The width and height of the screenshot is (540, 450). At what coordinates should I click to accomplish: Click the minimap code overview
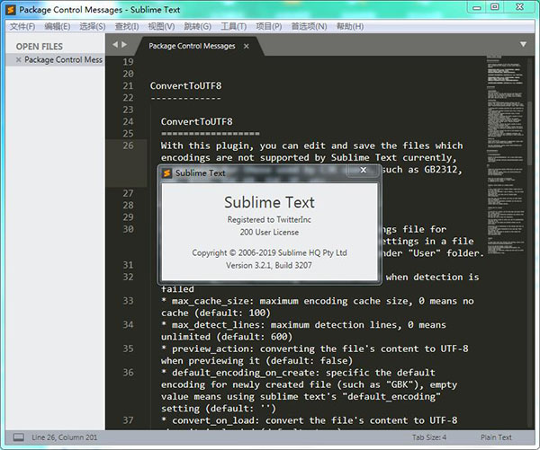(506, 154)
